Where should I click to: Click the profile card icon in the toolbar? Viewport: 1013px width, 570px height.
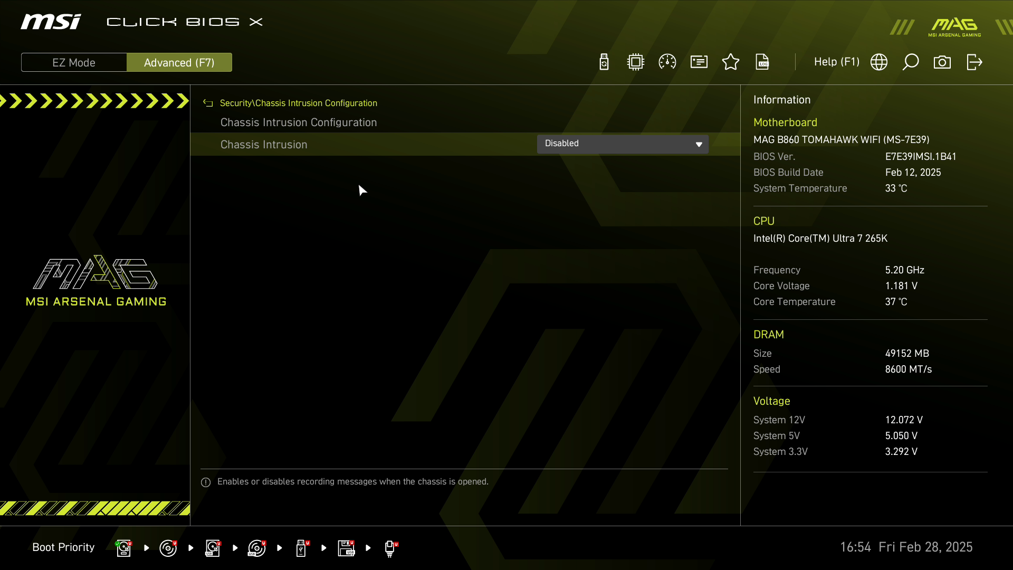[x=699, y=62]
